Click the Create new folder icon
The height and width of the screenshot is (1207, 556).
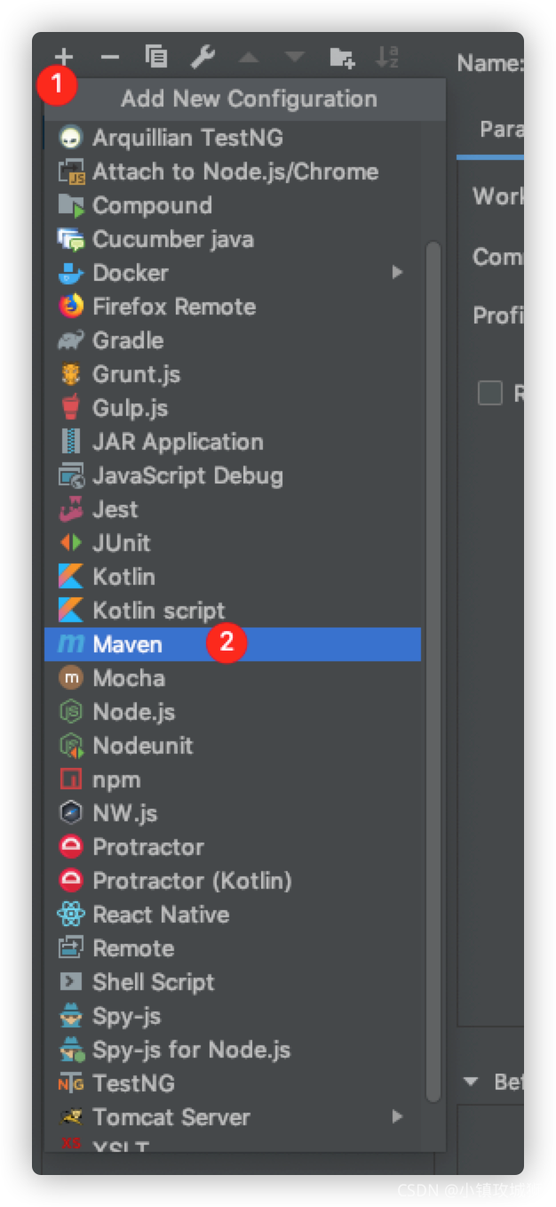[x=342, y=58]
